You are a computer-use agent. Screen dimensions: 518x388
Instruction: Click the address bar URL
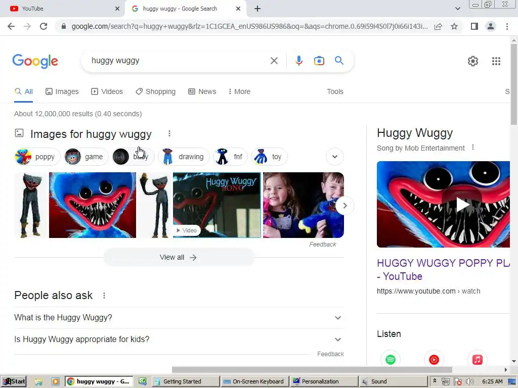(249, 26)
